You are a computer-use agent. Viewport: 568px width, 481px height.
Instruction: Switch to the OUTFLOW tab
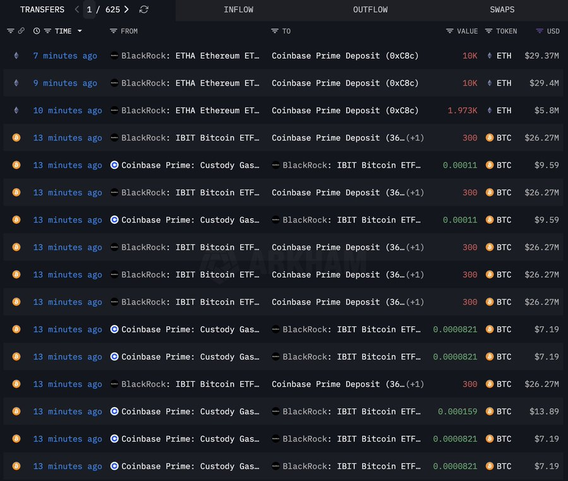pos(370,9)
